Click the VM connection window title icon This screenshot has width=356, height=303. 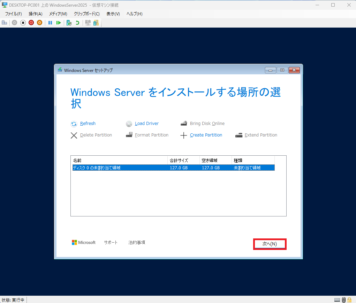5,5
